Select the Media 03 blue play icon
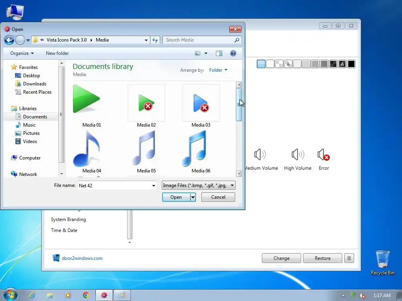This screenshot has height=301, width=402. pos(201,103)
